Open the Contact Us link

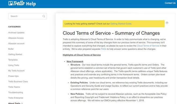(170, 3)
